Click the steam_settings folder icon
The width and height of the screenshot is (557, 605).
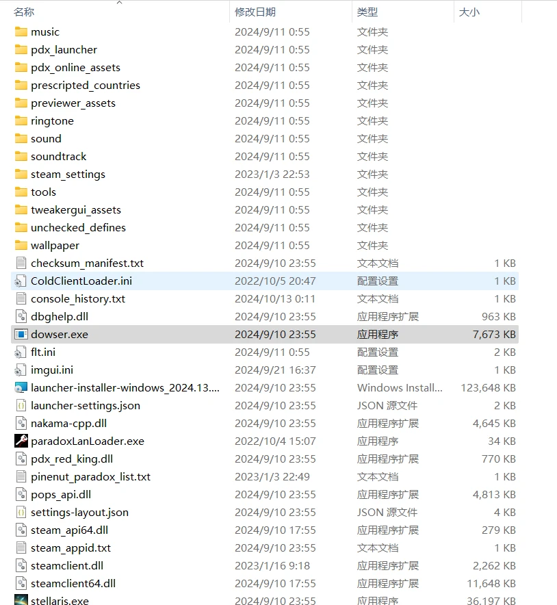point(21,174)
